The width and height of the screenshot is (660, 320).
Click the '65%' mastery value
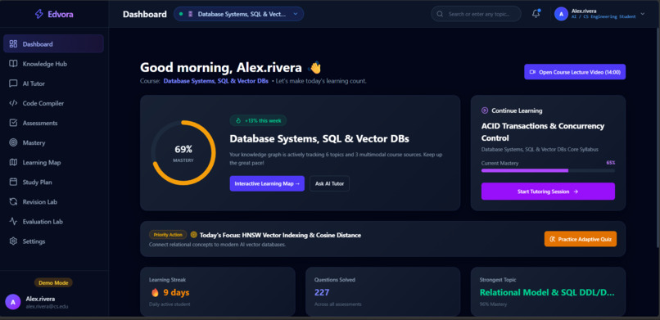[610, 162]
